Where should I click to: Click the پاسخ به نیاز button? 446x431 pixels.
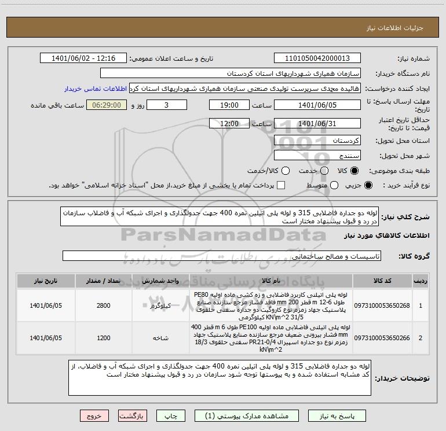tap(337, 416)
